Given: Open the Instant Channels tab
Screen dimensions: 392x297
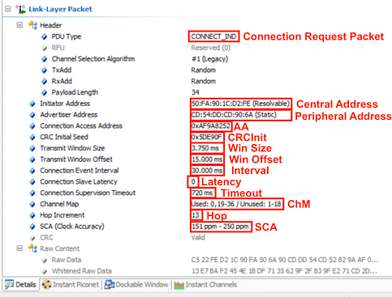Looking at the screenshot, I should click(x=205, y=285).
